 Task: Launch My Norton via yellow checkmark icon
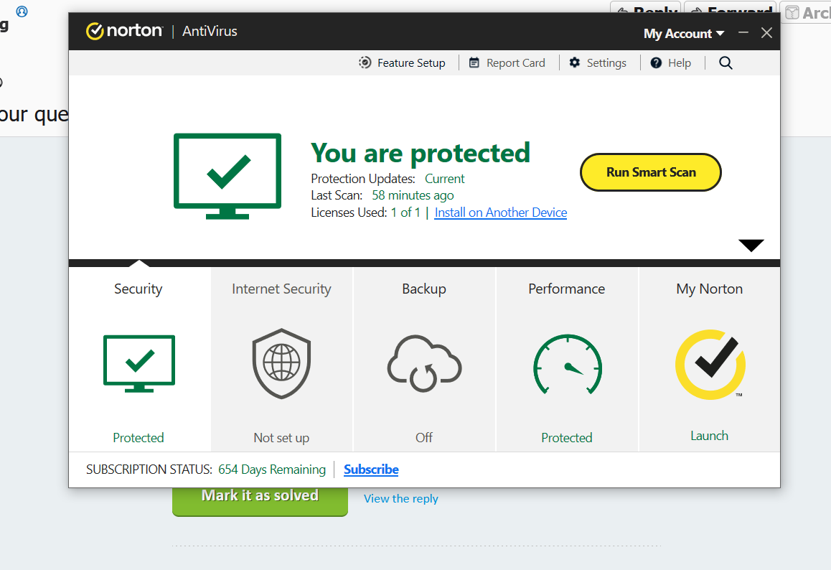710,365
